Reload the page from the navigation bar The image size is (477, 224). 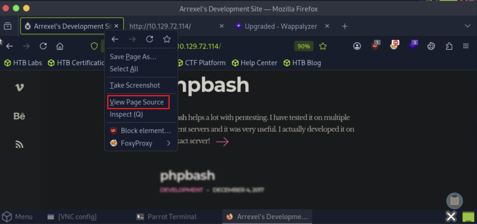pos(43,46)
